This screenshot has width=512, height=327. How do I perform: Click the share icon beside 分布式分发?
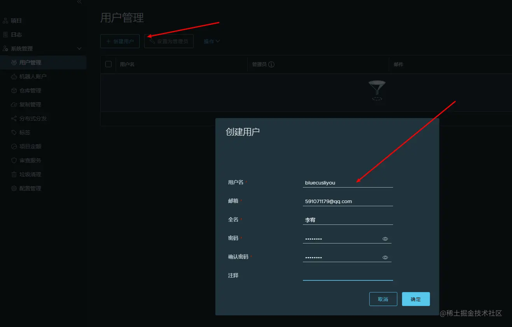(x=14, y=118)
